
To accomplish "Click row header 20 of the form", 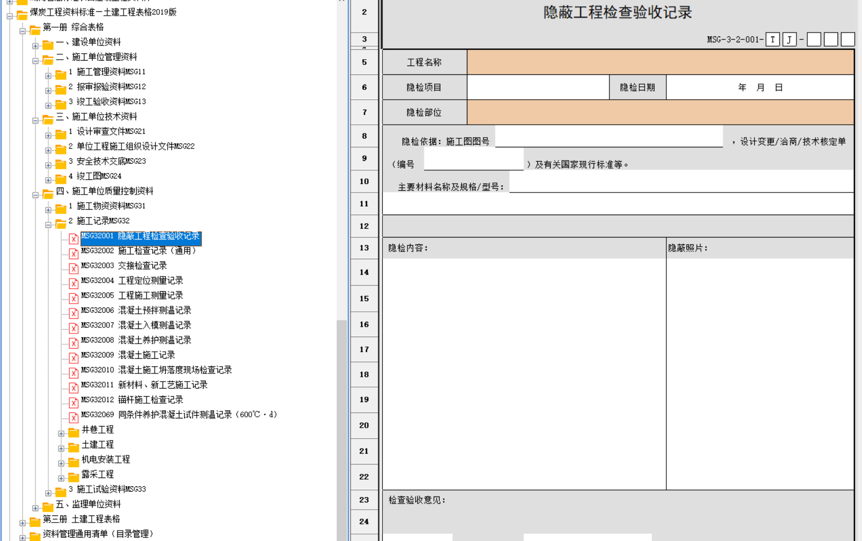I will [364, 426].
